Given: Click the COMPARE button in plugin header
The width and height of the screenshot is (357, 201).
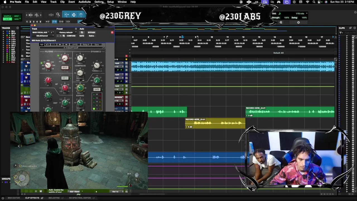Looking at the screenshot, I should [x=71, y=36].
